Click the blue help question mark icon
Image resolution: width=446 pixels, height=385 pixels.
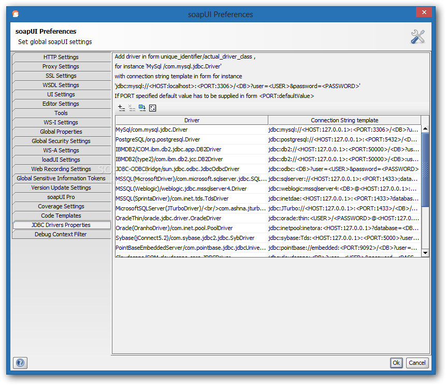point(20,363)
